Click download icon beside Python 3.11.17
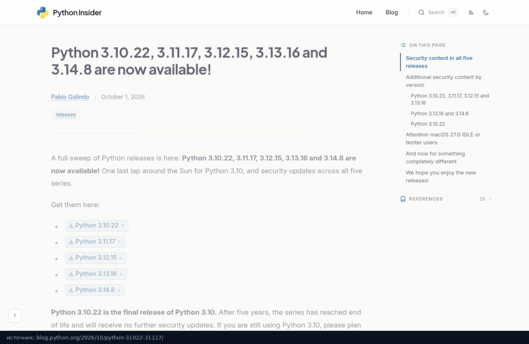This screenshot has width=529, height=344. tap(71, 242)
